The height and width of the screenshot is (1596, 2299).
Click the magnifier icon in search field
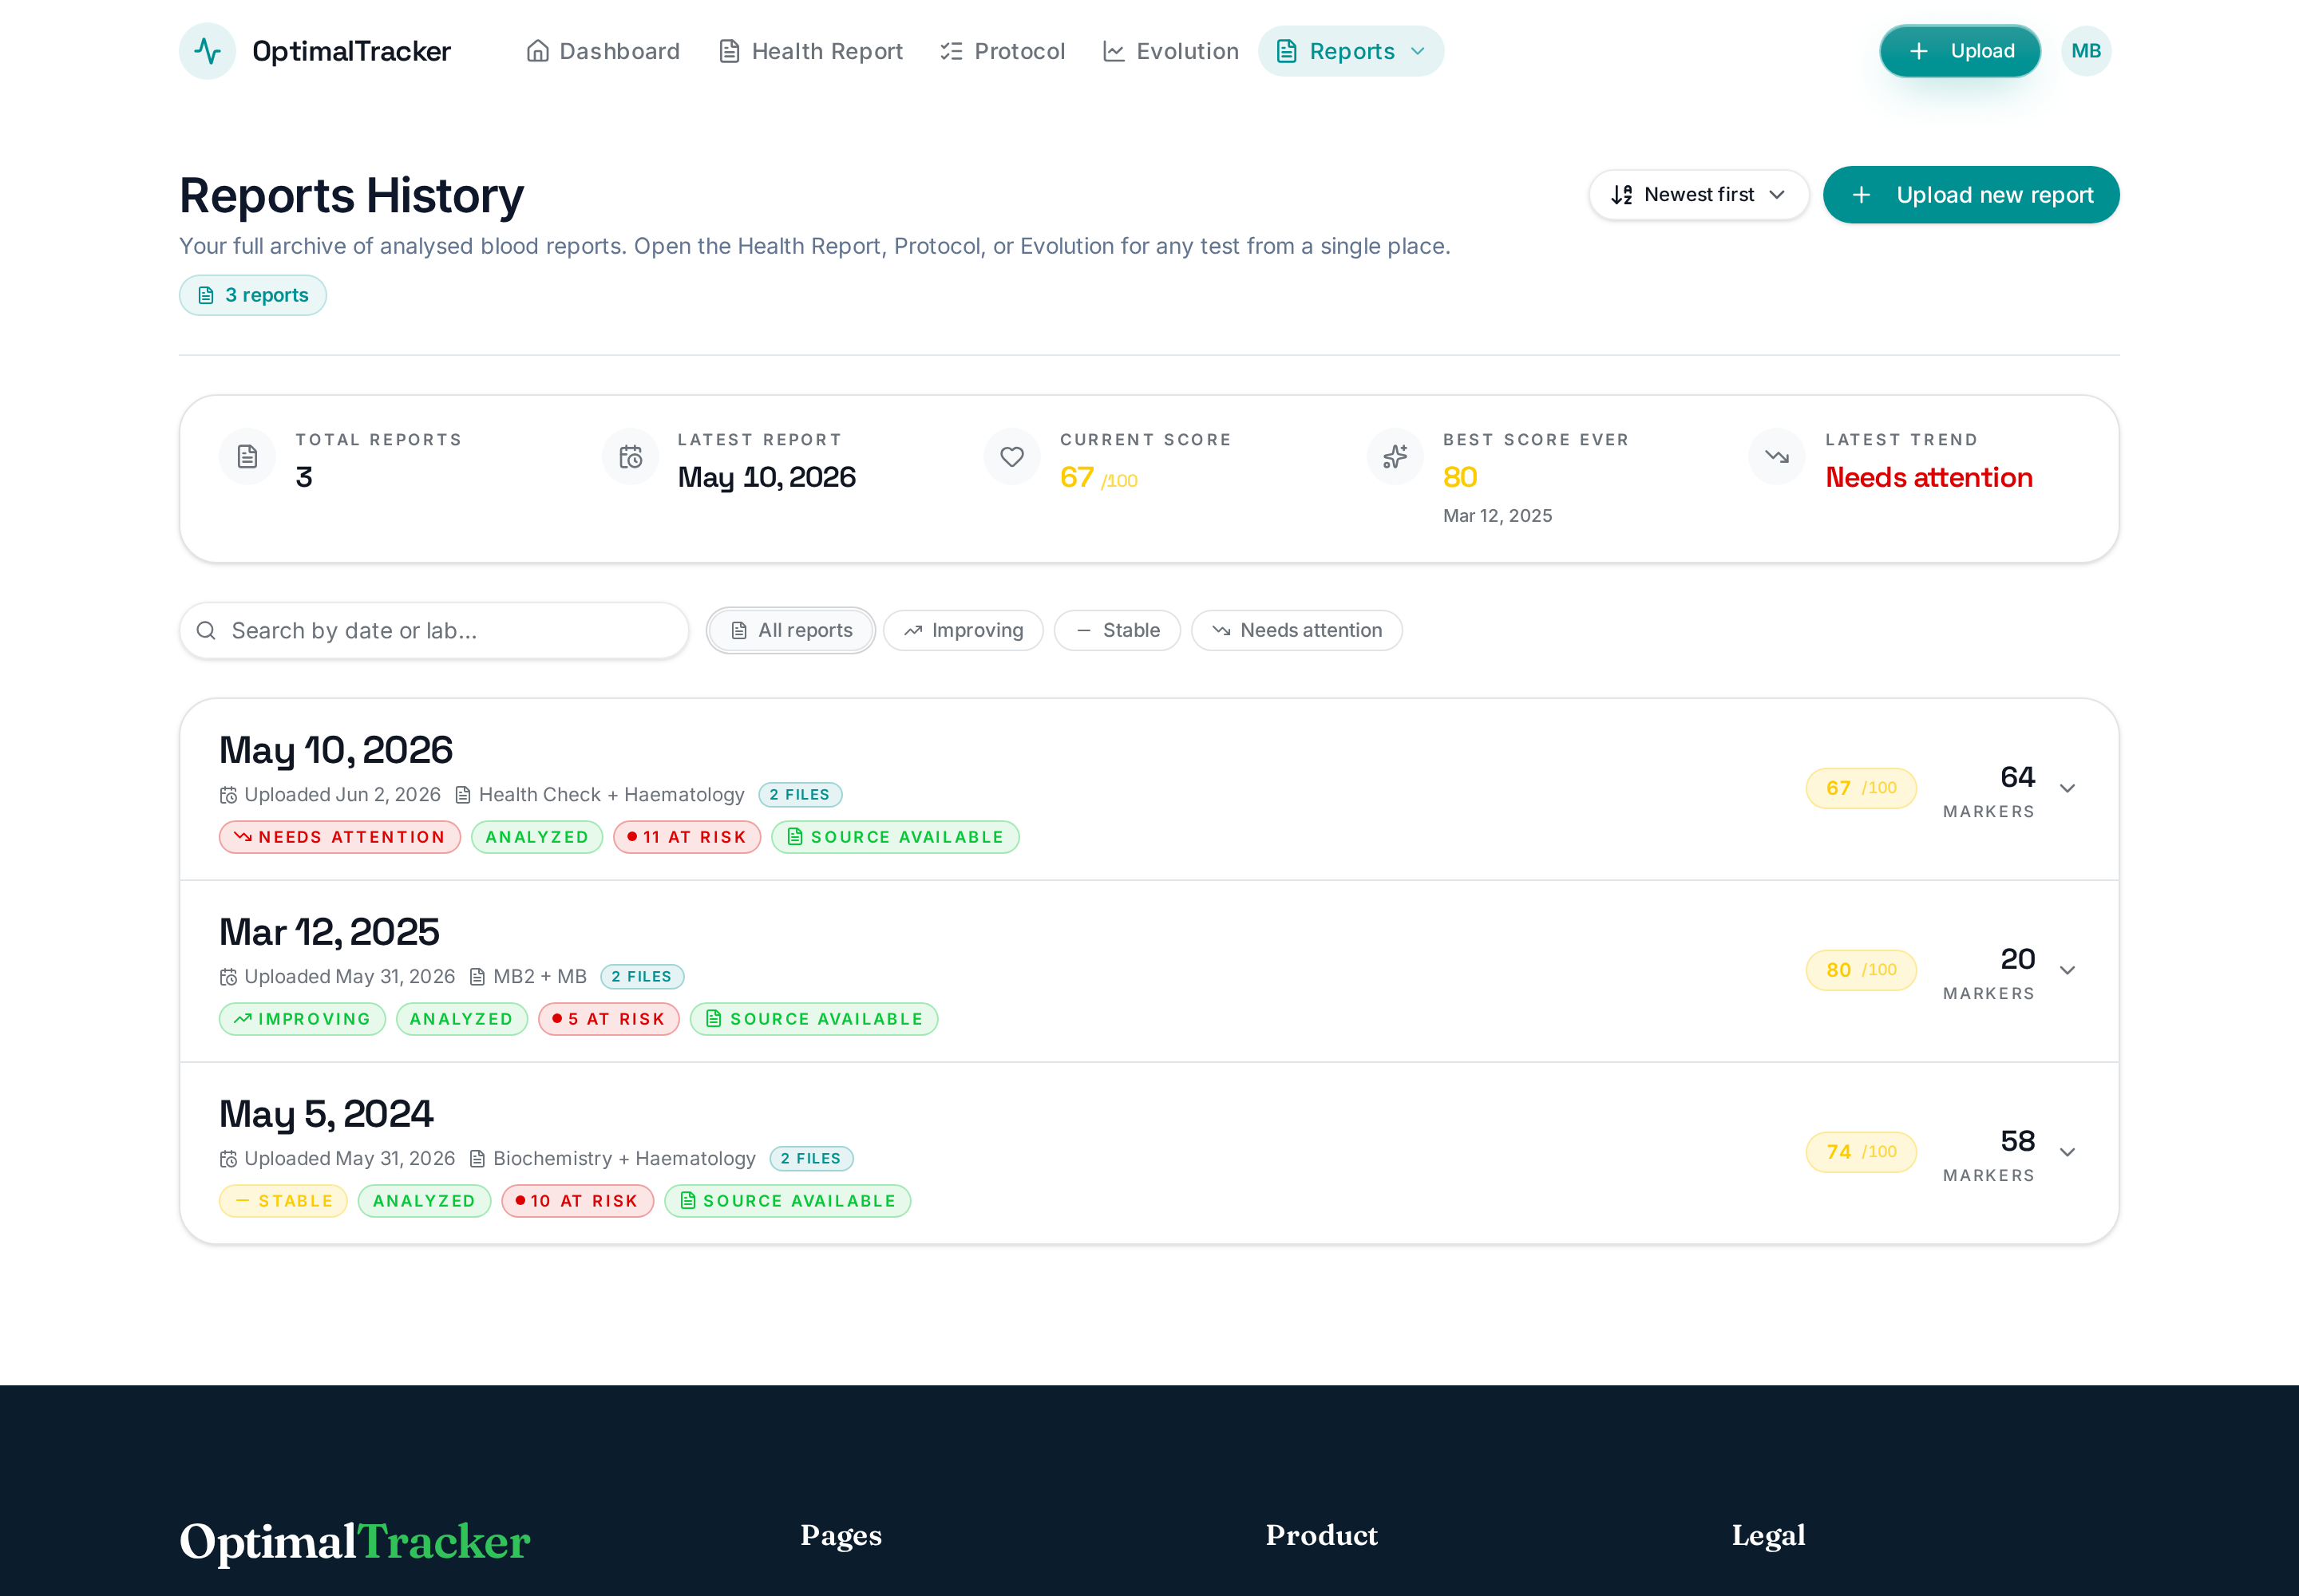(206, 630)
